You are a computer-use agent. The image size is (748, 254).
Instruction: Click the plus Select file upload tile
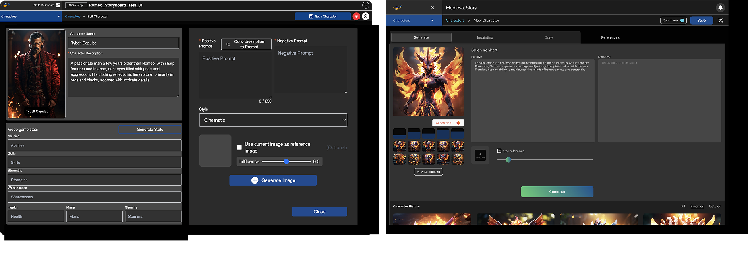coord(480,155)
